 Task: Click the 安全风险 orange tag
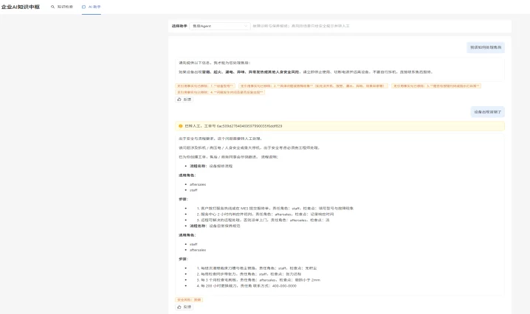(x=189, y=299)
